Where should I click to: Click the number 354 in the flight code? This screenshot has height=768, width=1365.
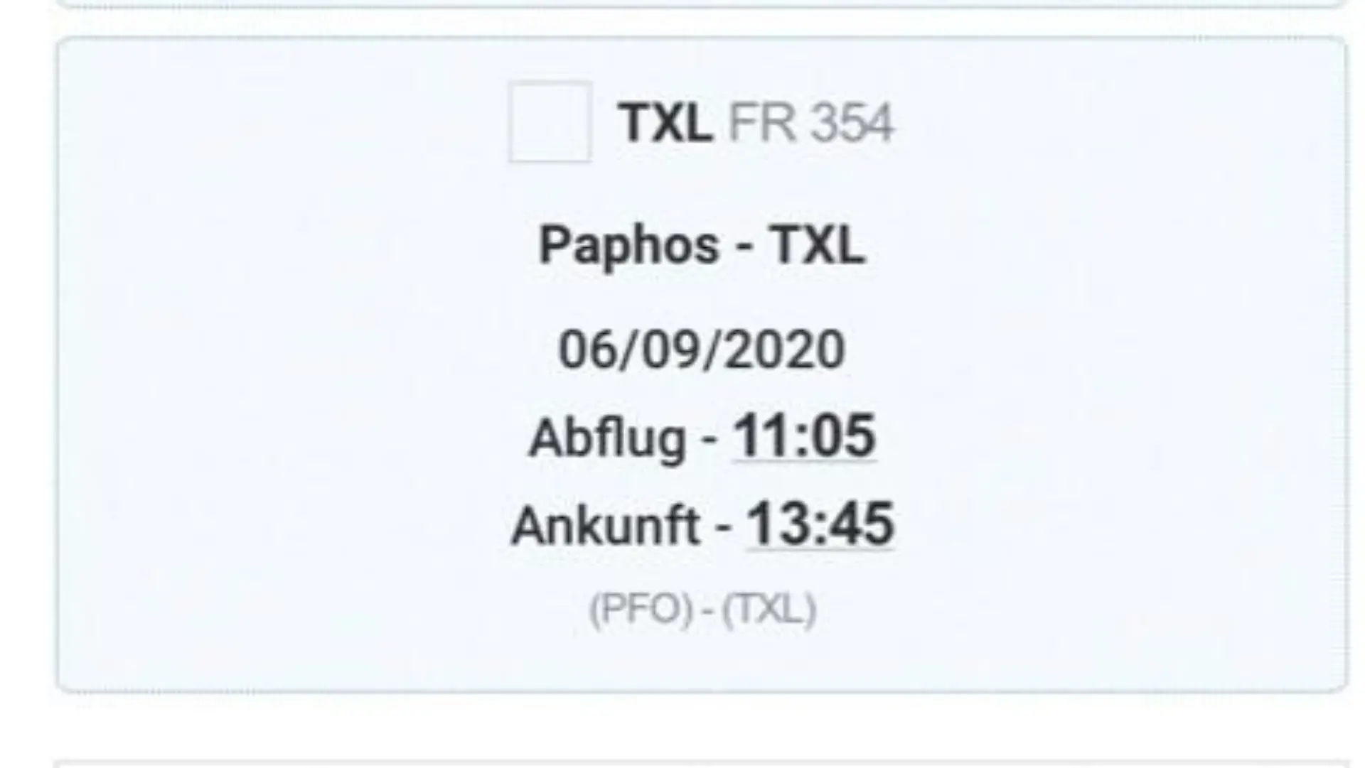point(852,123)
